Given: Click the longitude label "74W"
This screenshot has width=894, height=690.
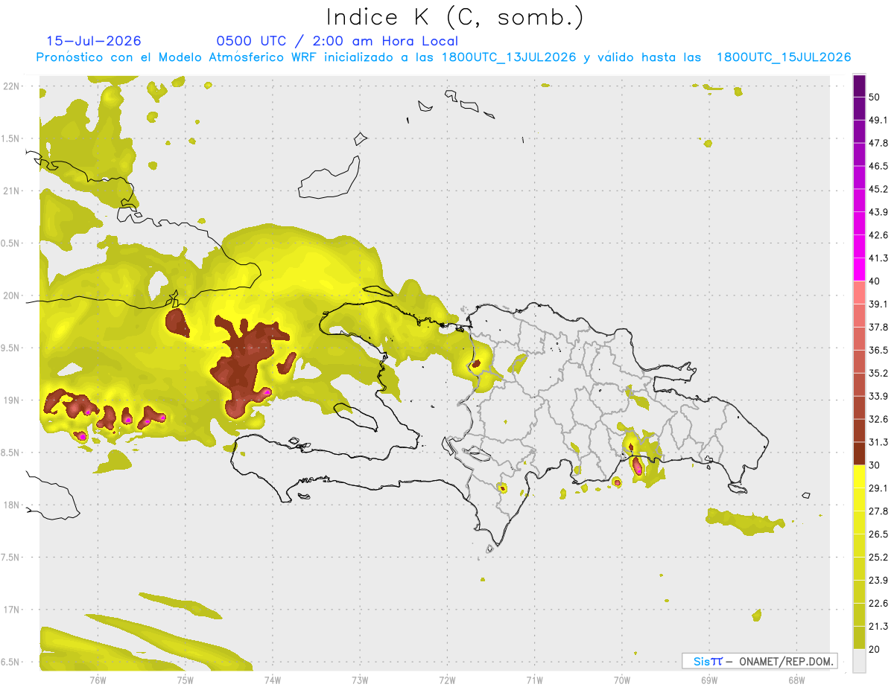Looking at the screenshot, I should pos(273,680).
